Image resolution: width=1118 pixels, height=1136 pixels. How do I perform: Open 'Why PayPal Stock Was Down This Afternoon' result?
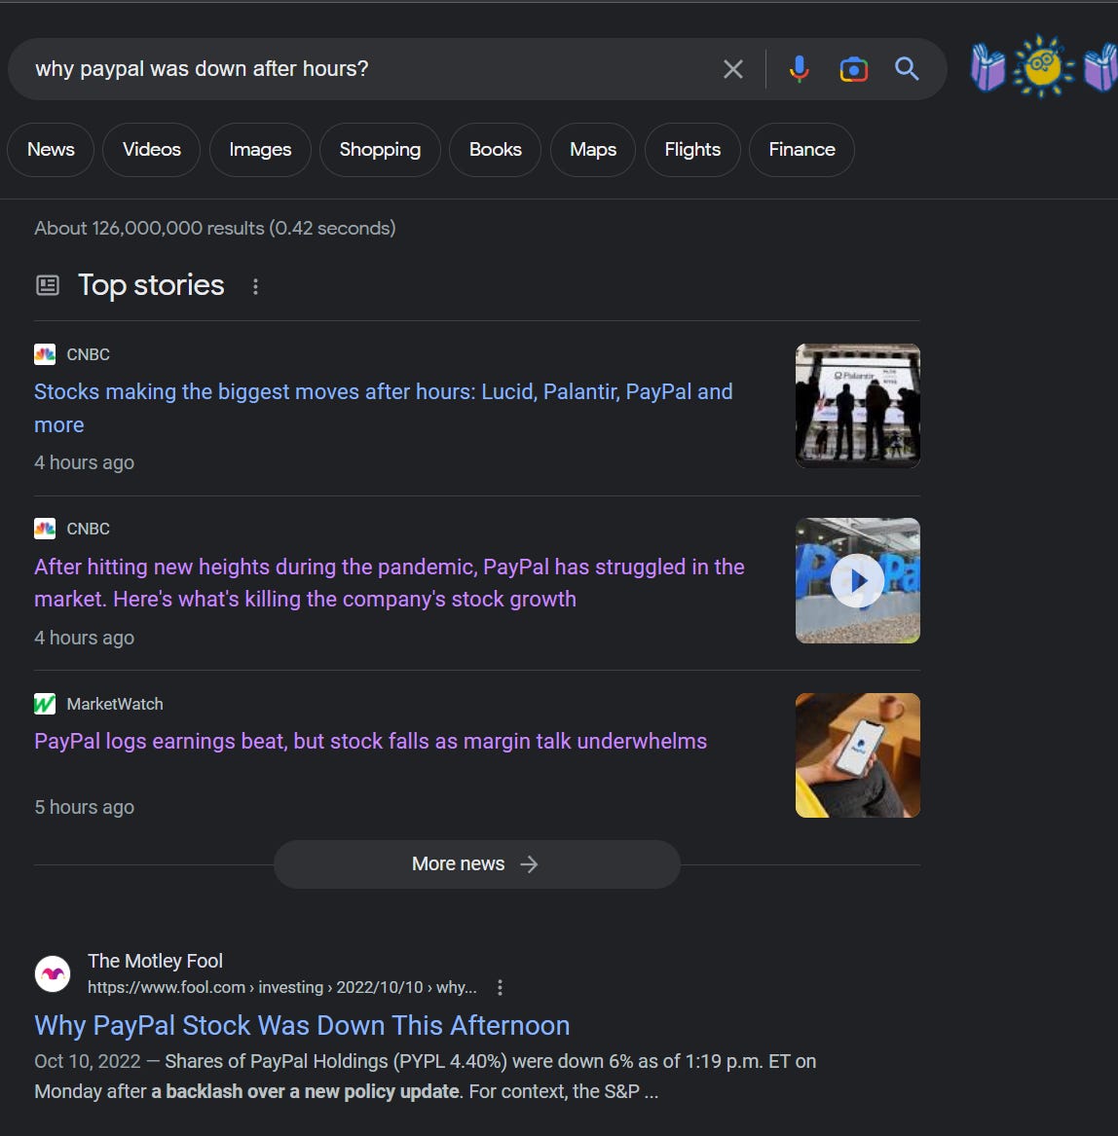tap(302, 1026)
